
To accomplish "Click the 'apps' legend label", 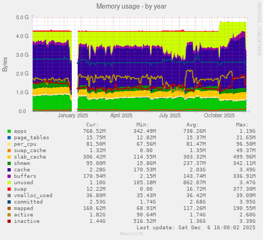I will coord(20,131).
